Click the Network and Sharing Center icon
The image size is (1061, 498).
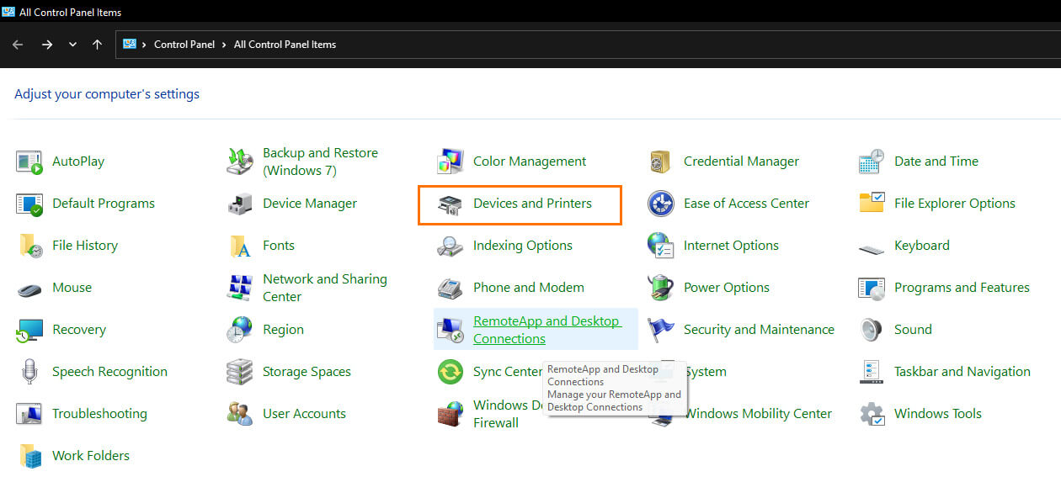click(240, 288)
